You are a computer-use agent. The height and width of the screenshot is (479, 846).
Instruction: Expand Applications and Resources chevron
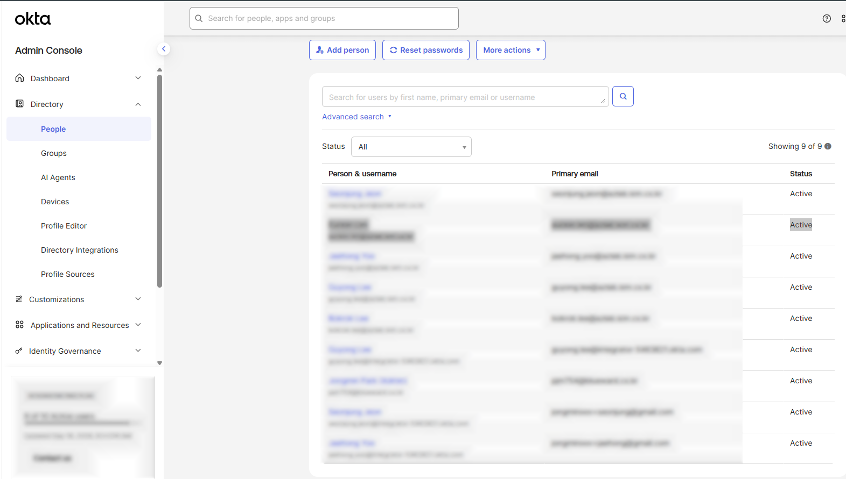coord(138,325)
